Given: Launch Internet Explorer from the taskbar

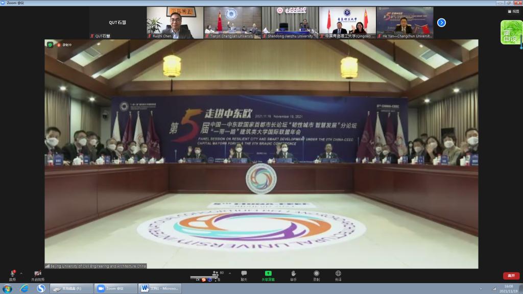Looking at the screenshot, I should pos(24,288).
